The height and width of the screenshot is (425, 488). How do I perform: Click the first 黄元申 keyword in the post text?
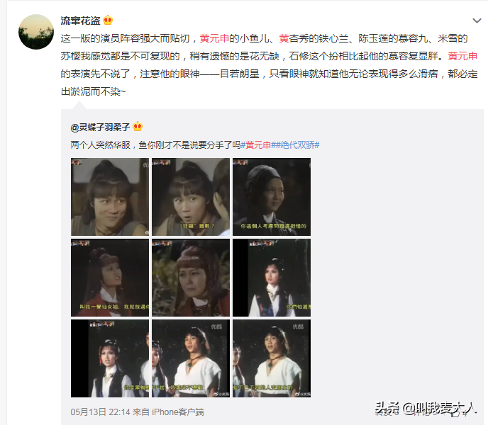214,38
